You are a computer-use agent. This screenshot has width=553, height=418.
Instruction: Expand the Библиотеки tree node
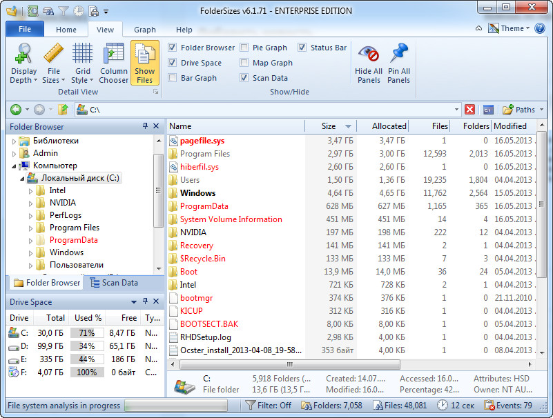14,141
